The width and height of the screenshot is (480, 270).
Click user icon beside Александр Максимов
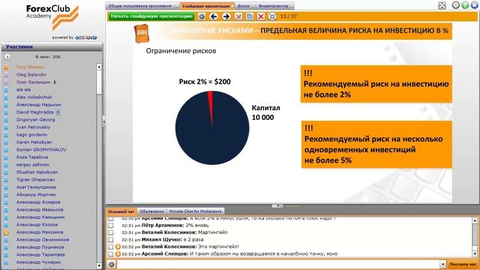[6, 232]
